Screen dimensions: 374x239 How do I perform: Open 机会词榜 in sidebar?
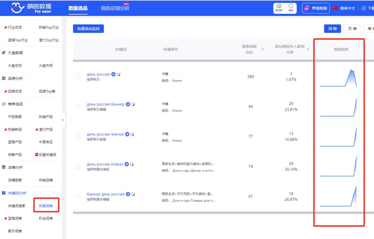coord(46,218)
